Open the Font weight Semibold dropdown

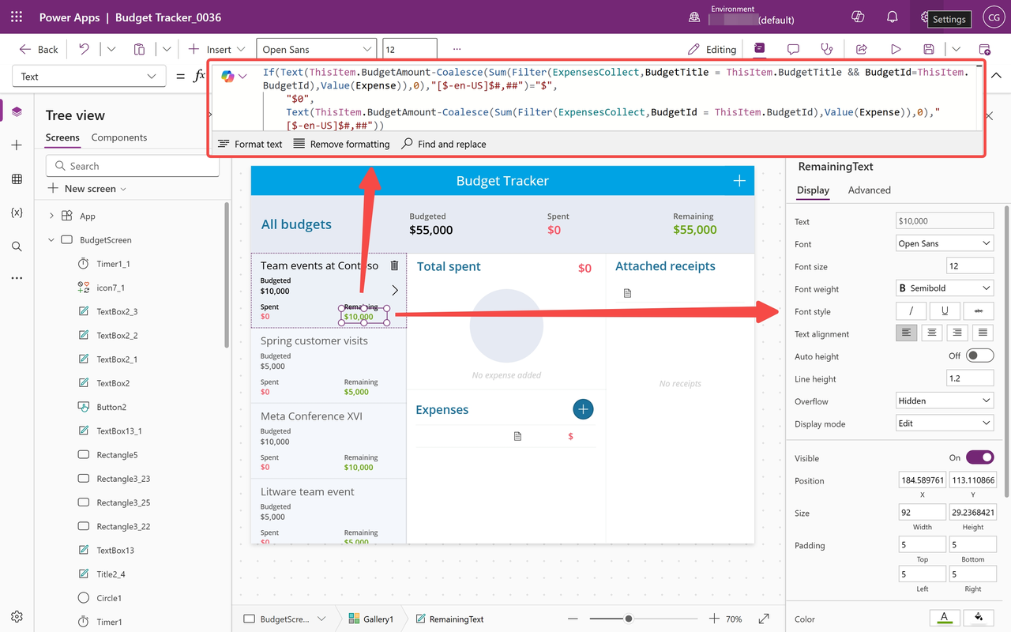(945, 288)
